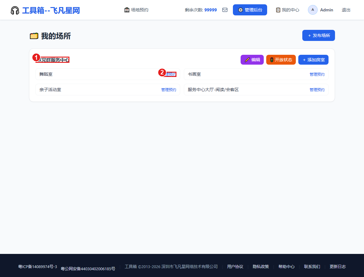Go to 我的中心
The width and height of the screenshot is (364, 277).
tap(287, 10)
